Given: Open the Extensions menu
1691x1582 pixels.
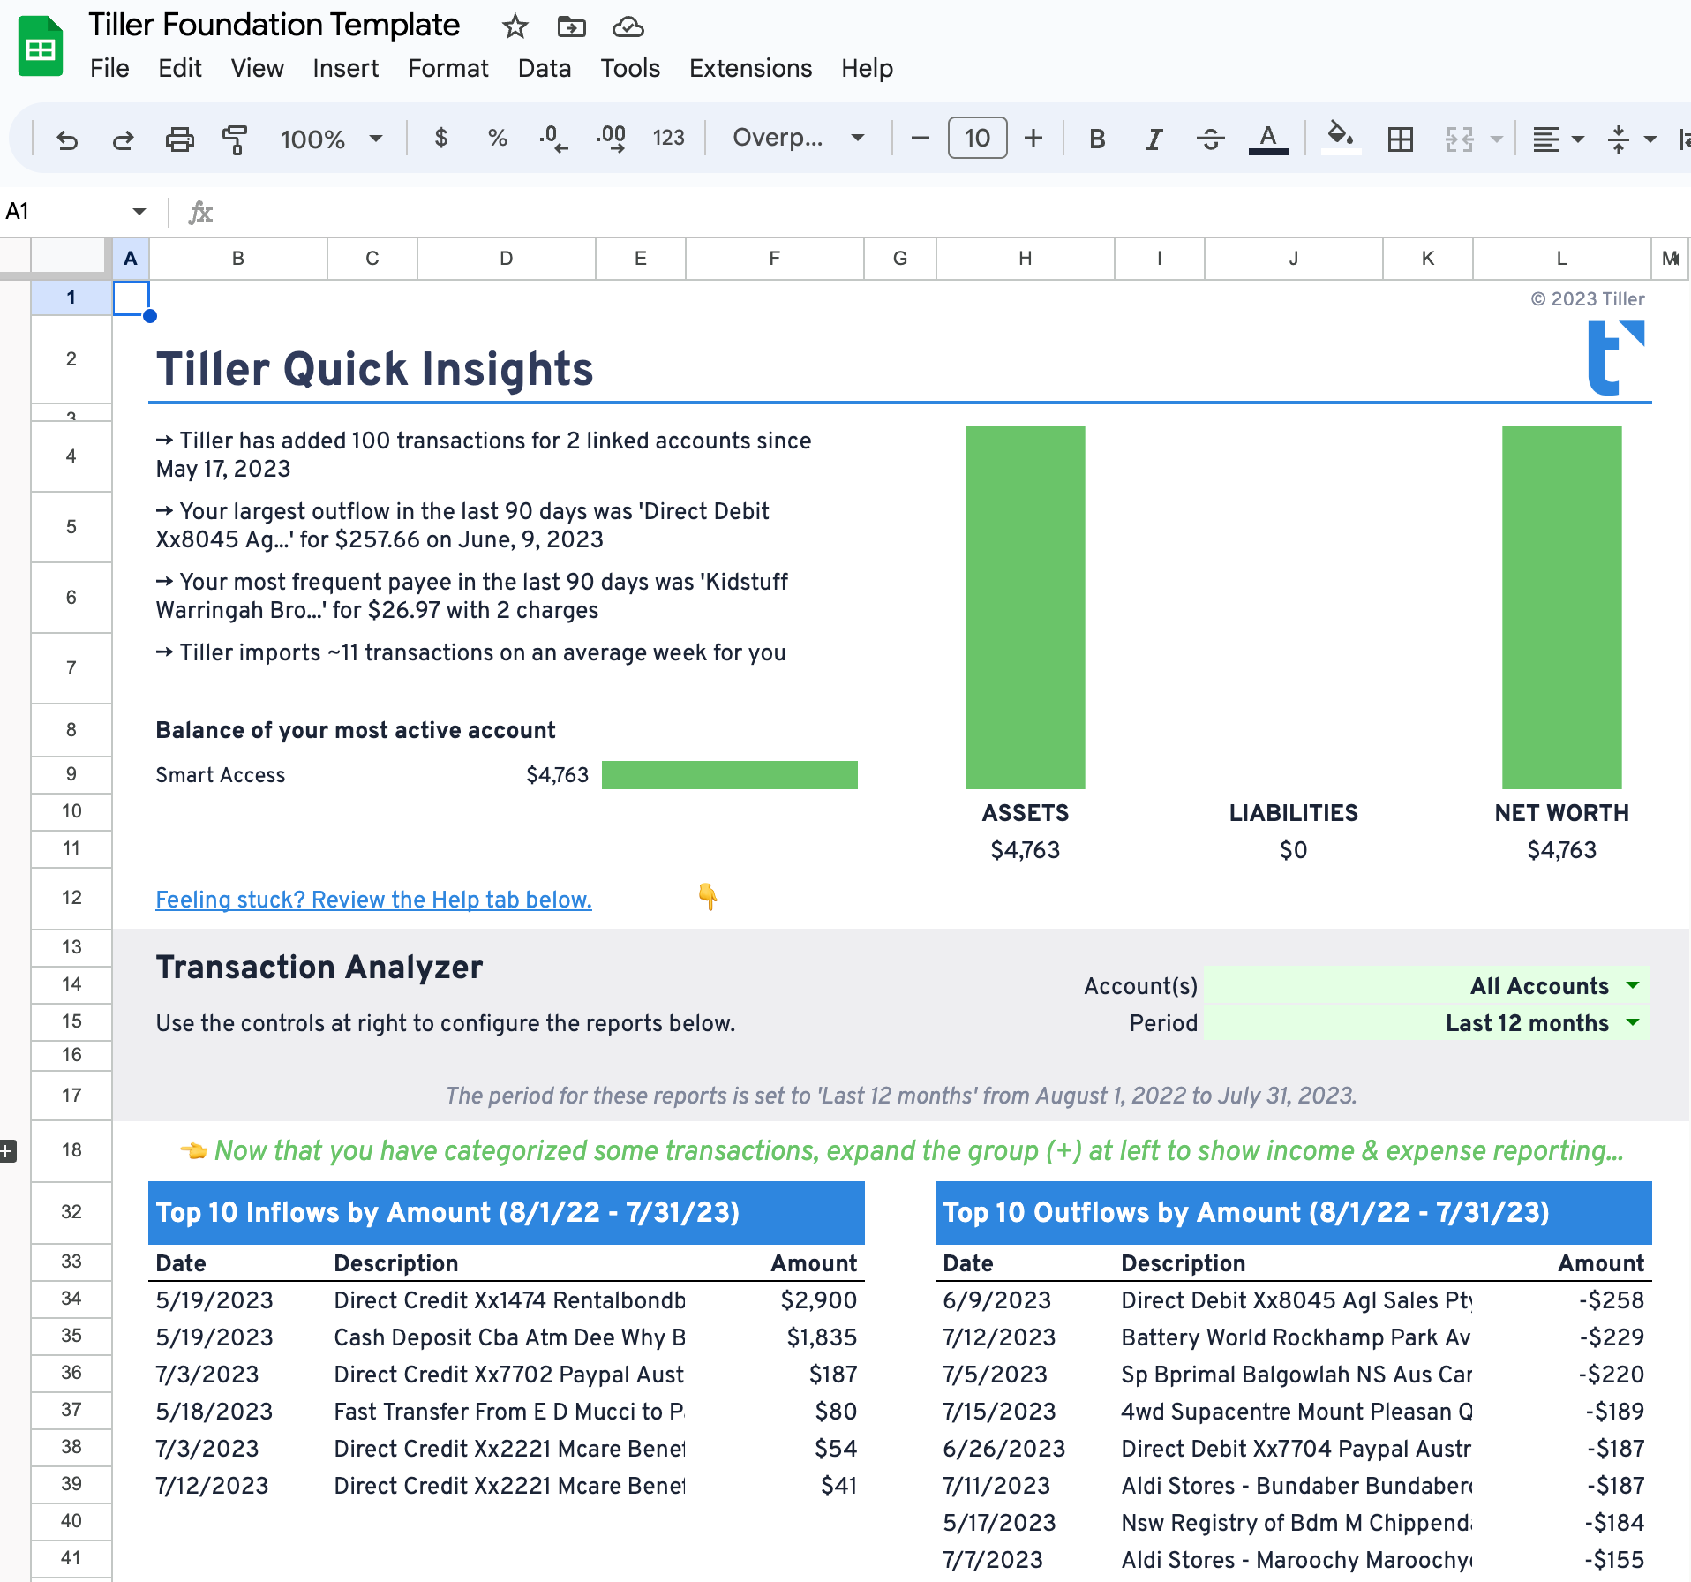Looking at the screenshot, I should (751, 68).
